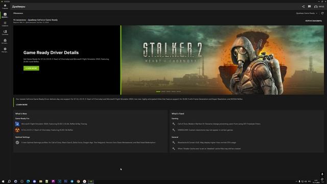Open the Settings gear in the sidebar
Screen dimensions: 327x184
[5, 50]
